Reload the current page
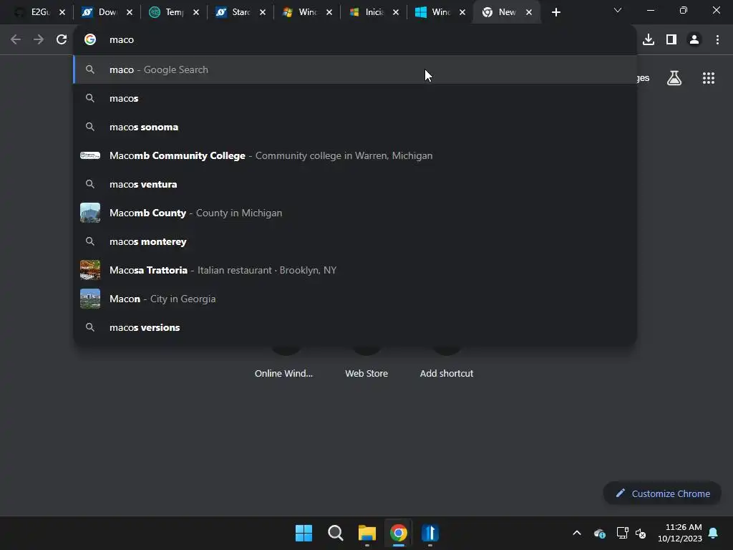The width and height of the screenshot is (733, 550). point(62,40)
